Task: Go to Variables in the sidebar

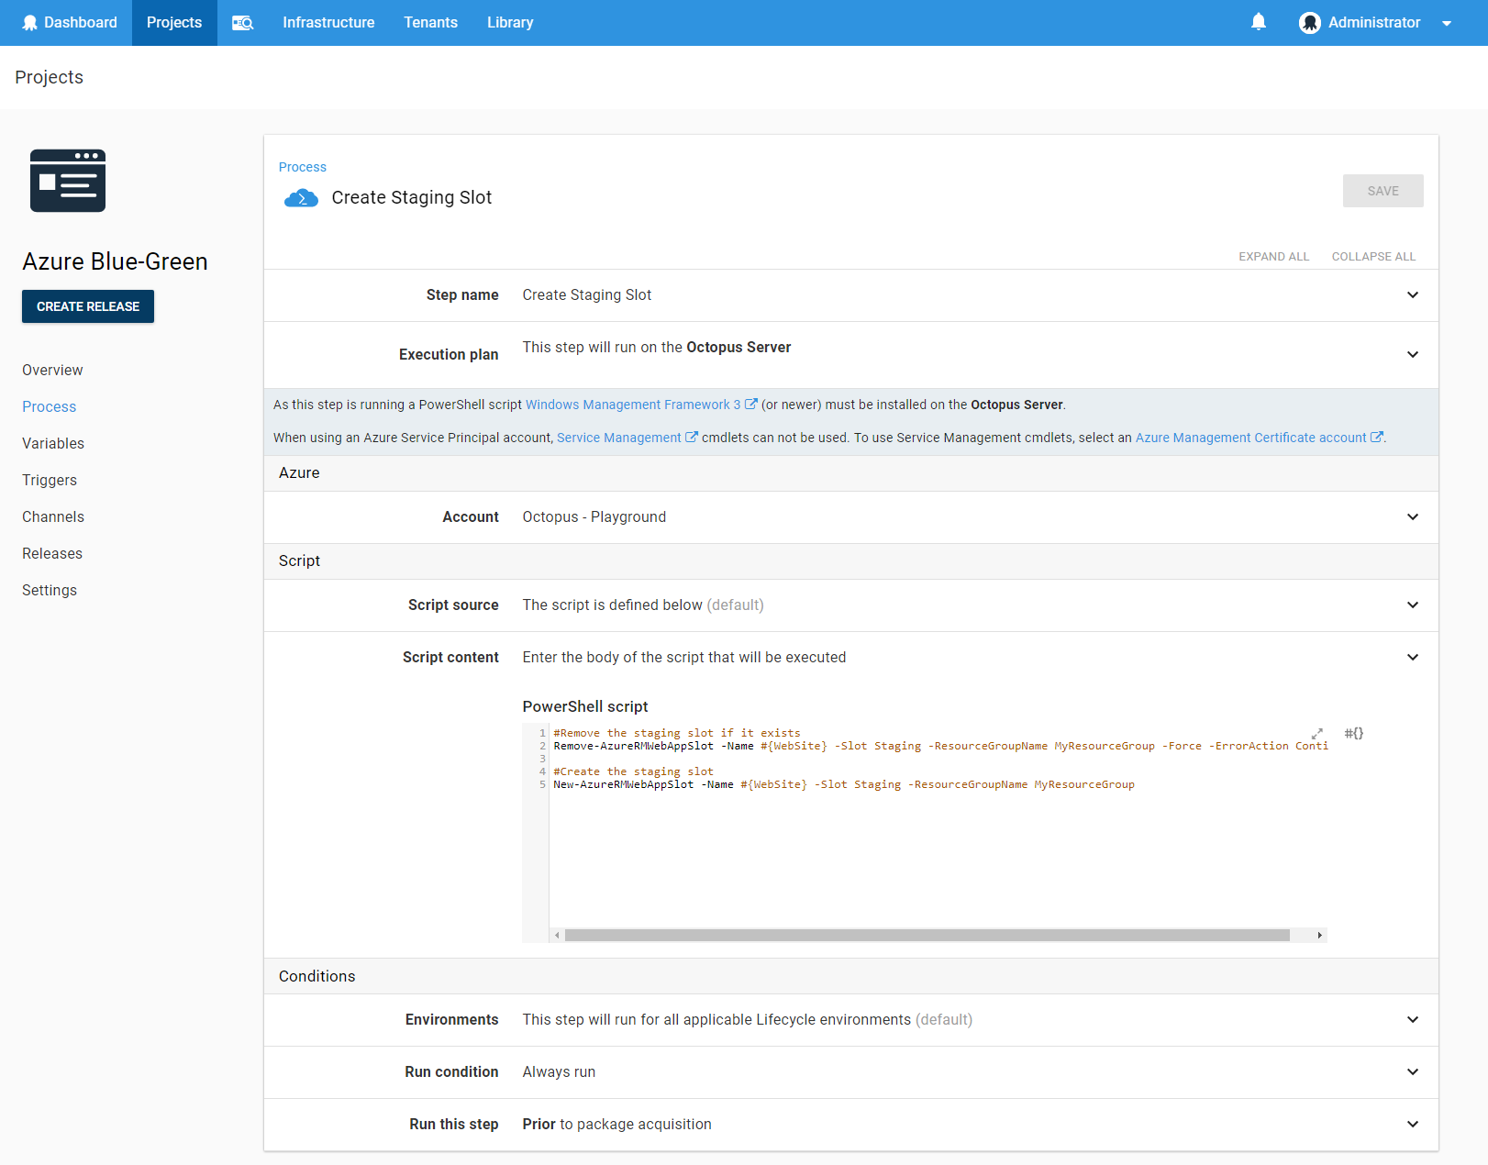Action: point(53,444)
